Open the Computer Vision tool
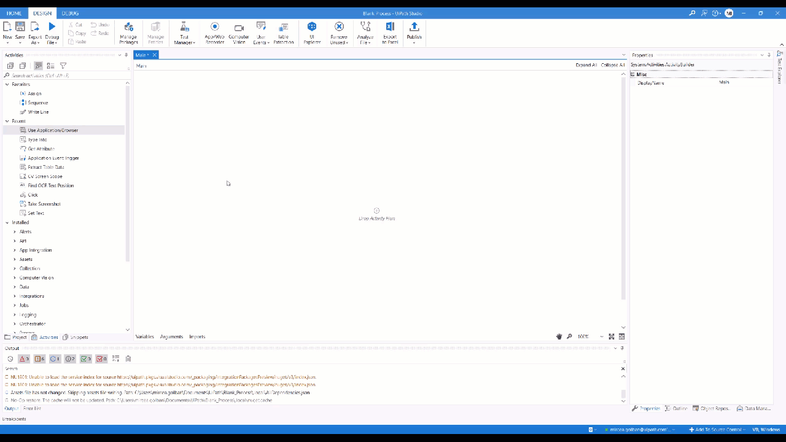This screenshot has width=786, height=442. tap(238, 33)
